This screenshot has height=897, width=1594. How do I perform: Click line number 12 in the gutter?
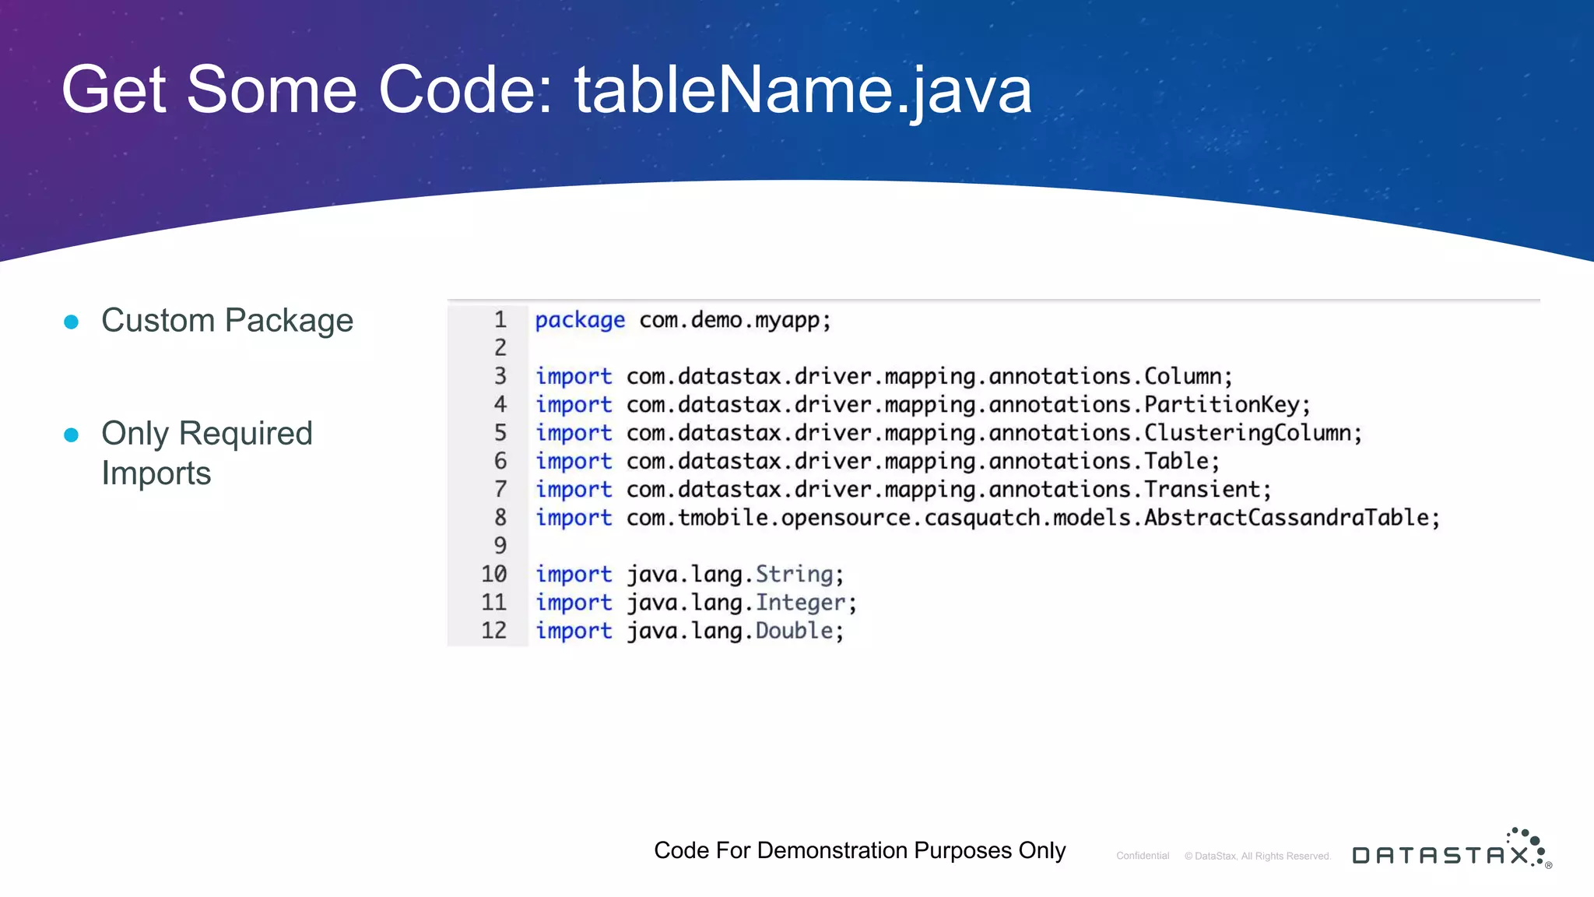pyautogui.click(x=493, y=631)
